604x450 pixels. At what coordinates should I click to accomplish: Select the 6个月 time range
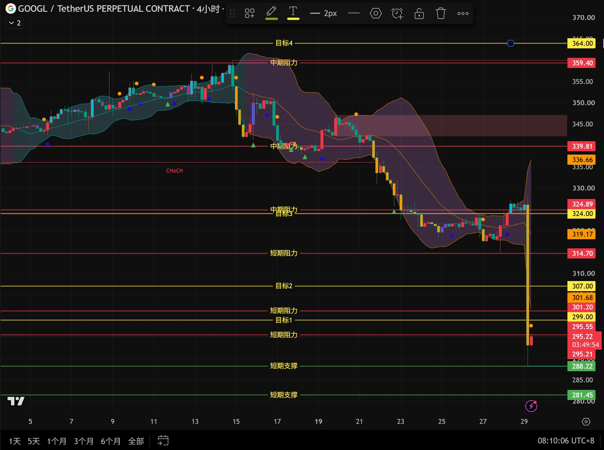pos(111,441)
